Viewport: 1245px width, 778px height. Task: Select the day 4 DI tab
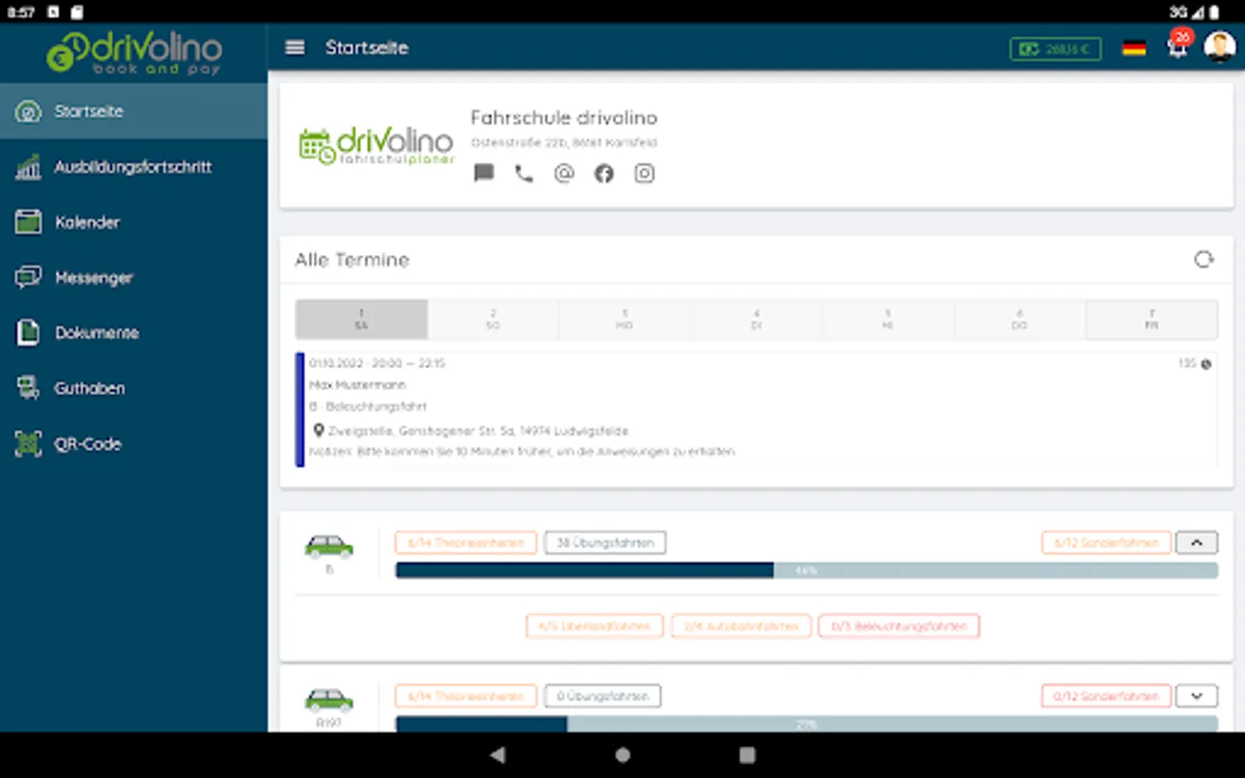(757, 319)
